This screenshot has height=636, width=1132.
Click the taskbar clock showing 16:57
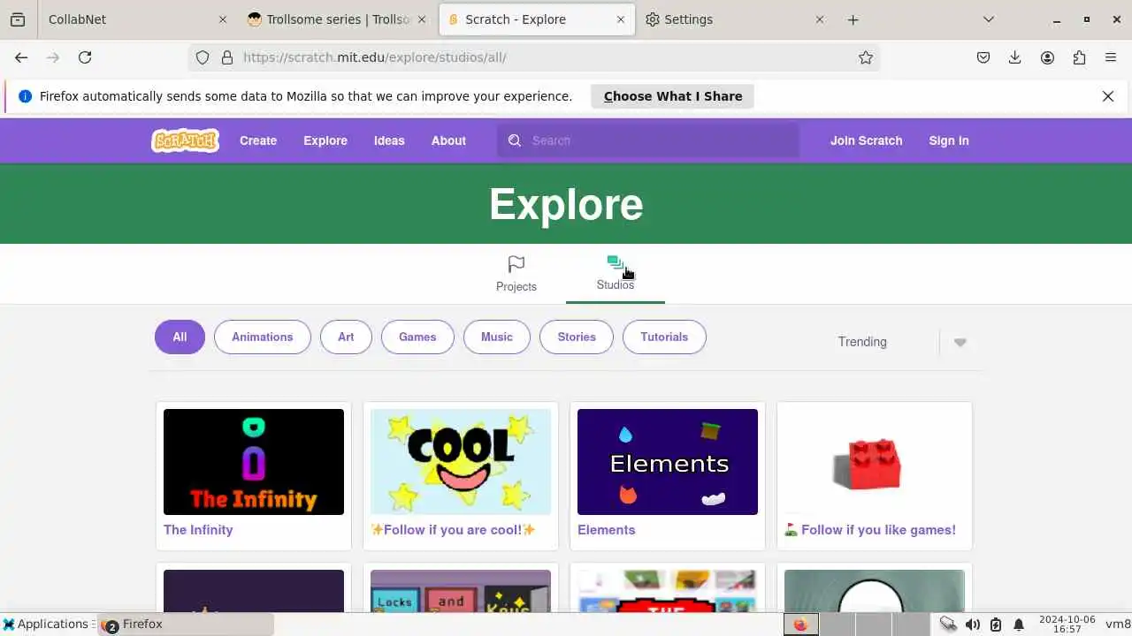point(1067,625)
